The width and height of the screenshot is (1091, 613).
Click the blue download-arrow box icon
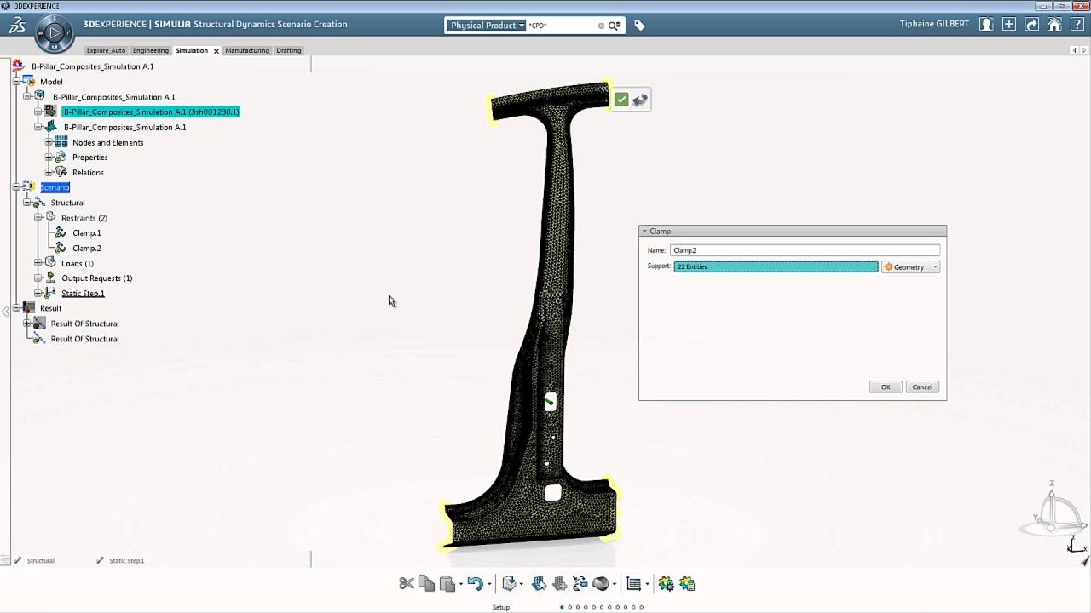click(509, 583)
